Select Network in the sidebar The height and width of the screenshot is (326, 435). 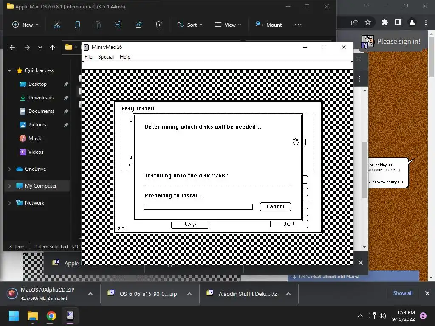click(34, 202)
